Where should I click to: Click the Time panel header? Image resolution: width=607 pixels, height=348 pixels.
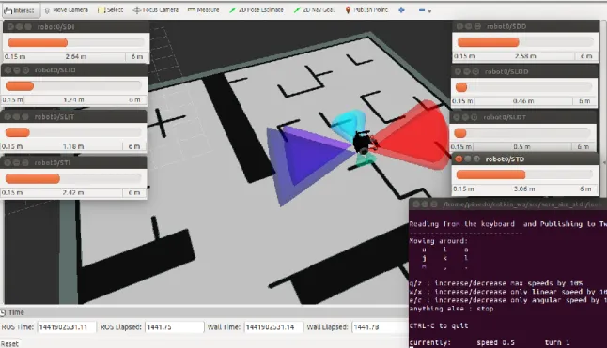[x=204, y=312]
